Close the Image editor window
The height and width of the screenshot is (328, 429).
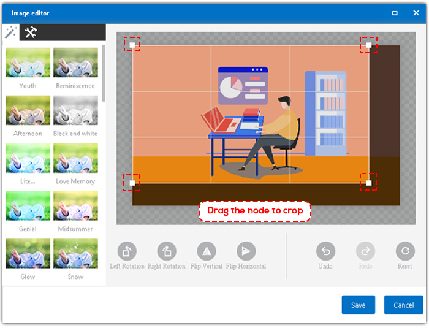click(416, 13)
